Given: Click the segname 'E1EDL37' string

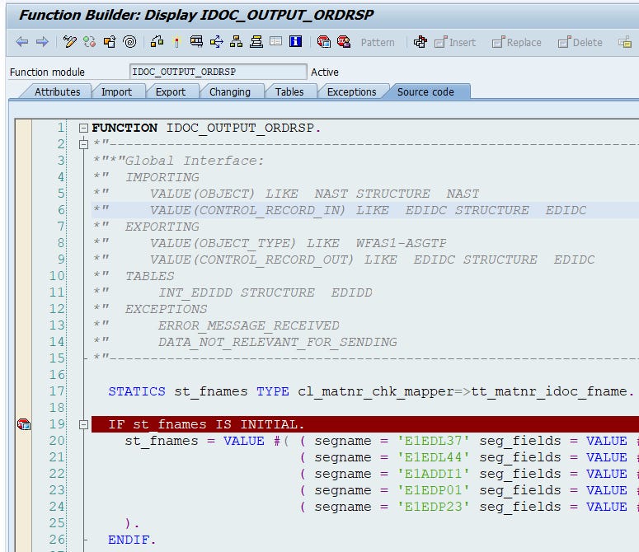Looking at the screenshot, I should [434, 441].
